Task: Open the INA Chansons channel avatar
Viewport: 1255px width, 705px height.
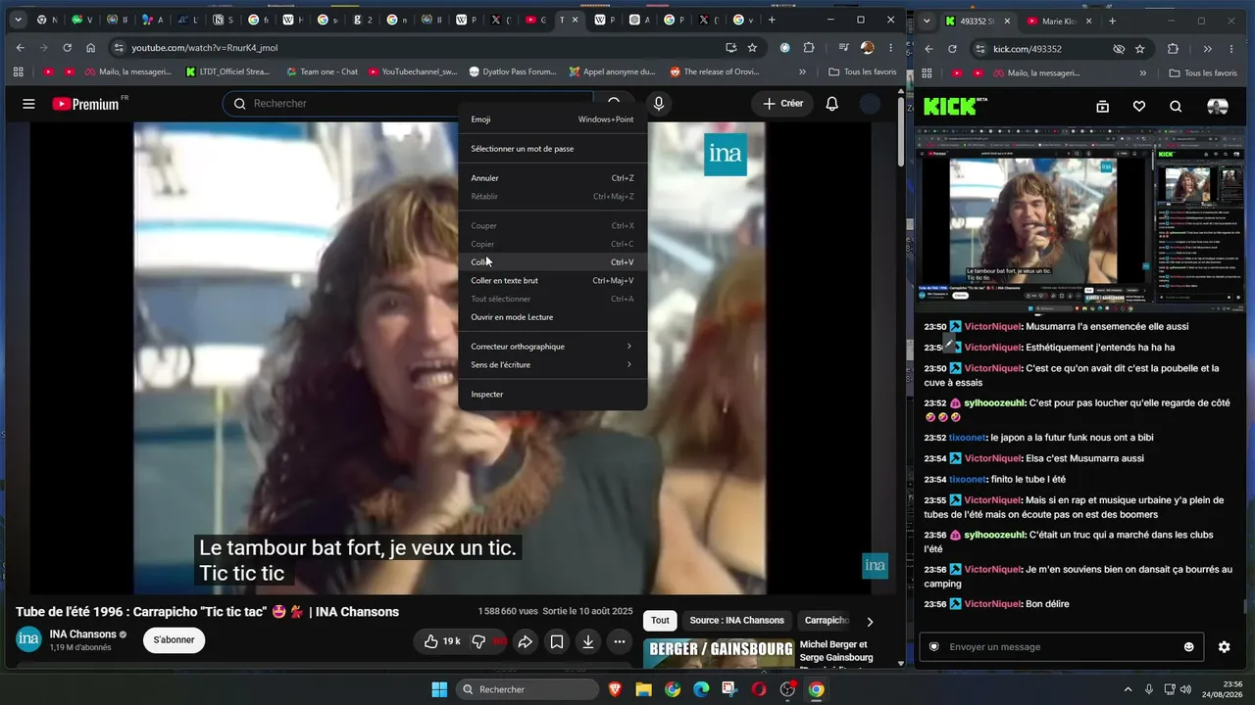Action: click(28, 639)
